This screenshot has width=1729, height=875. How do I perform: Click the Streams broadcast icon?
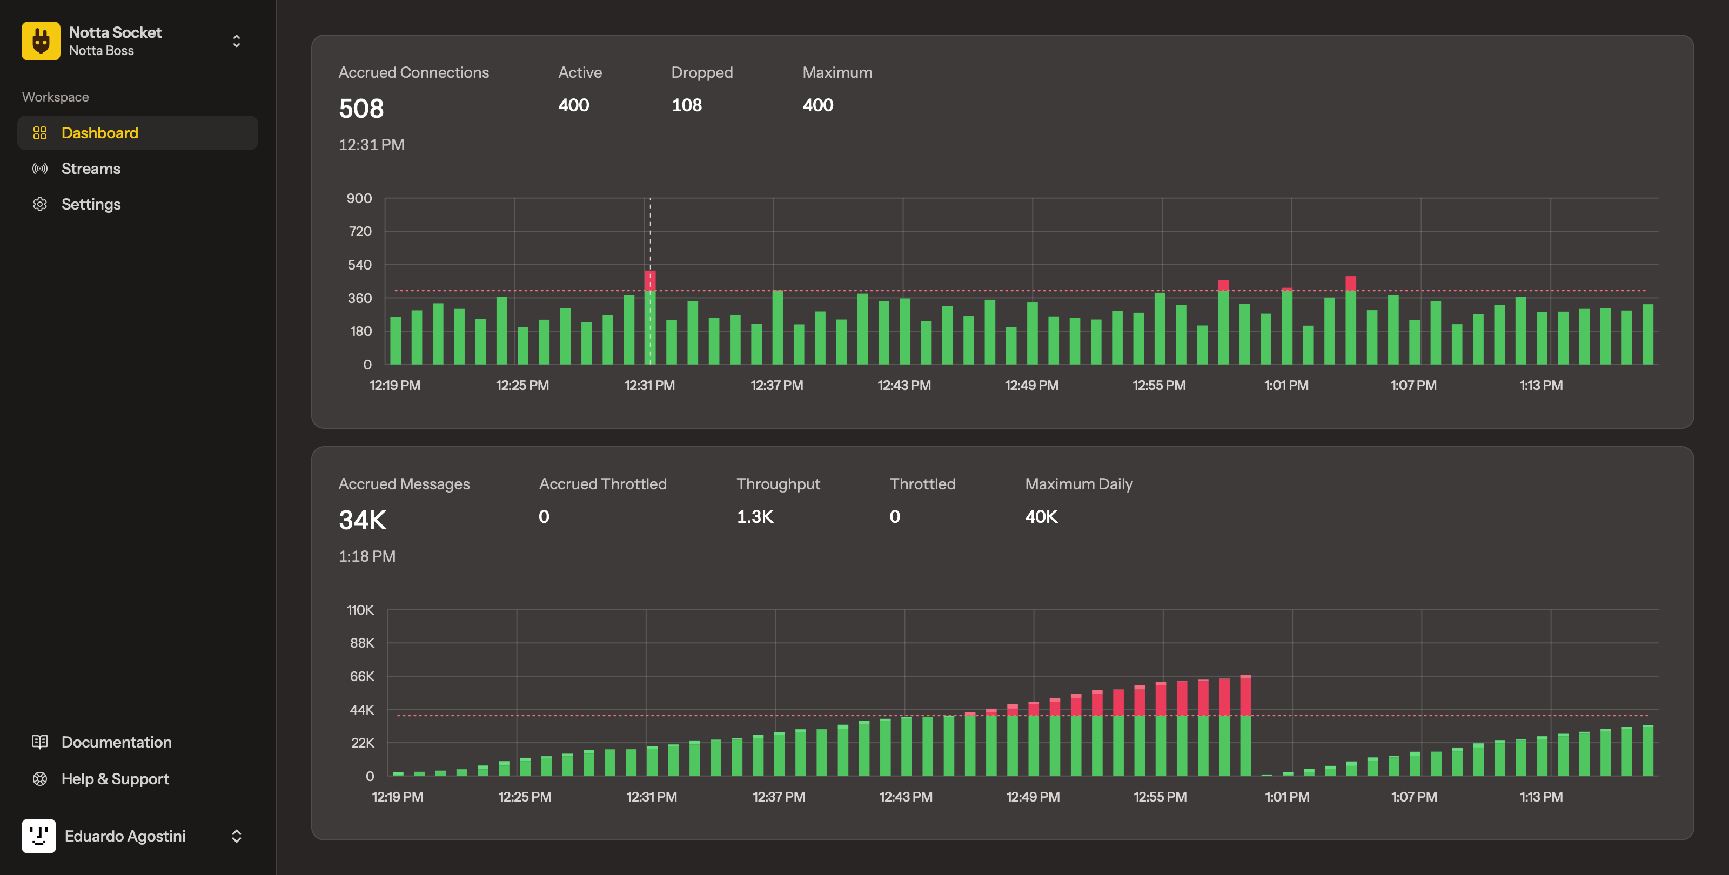(x=39, y=169)
